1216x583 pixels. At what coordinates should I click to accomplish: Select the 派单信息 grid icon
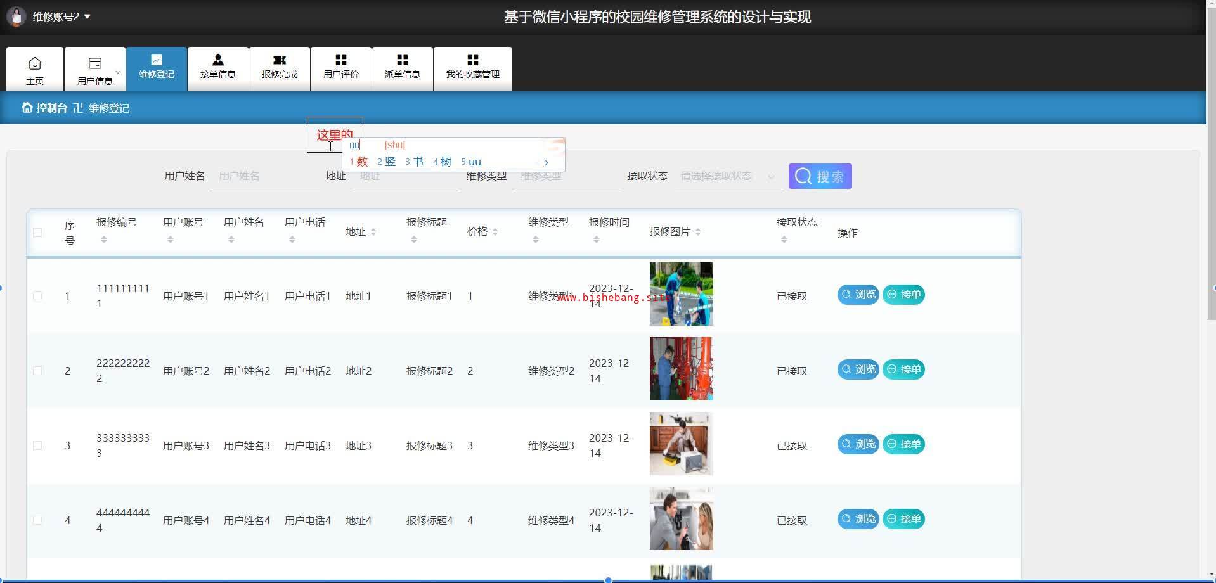402,60
